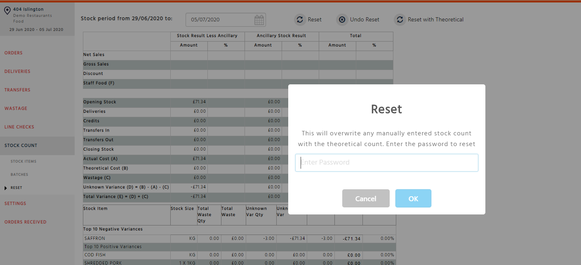The image size is (581, 265).
Task: Click the Unknown Variance (D) row label
Action: [x=126, y=187]
